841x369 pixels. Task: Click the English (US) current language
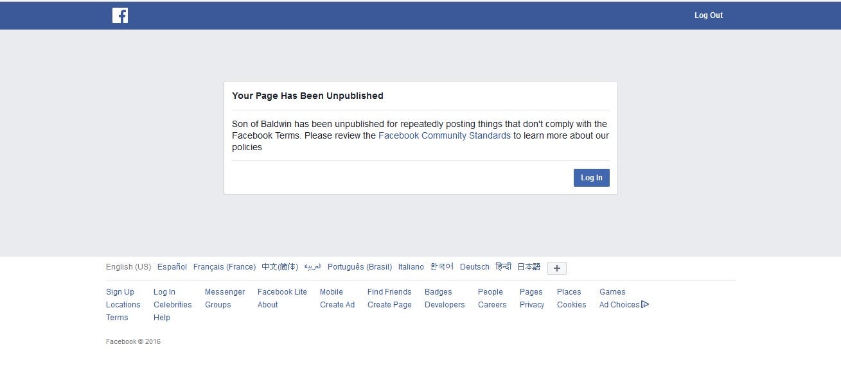[128, 267]
